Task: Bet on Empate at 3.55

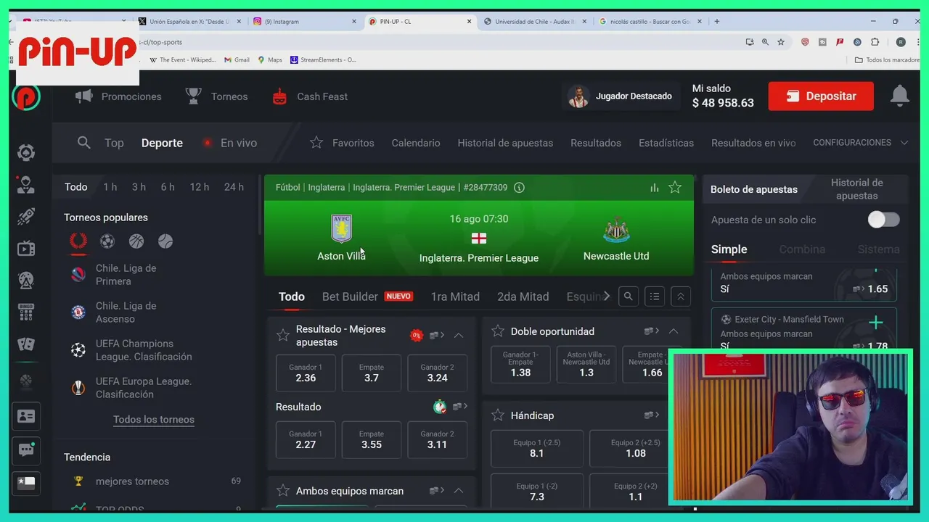Action: coord(372,439)
